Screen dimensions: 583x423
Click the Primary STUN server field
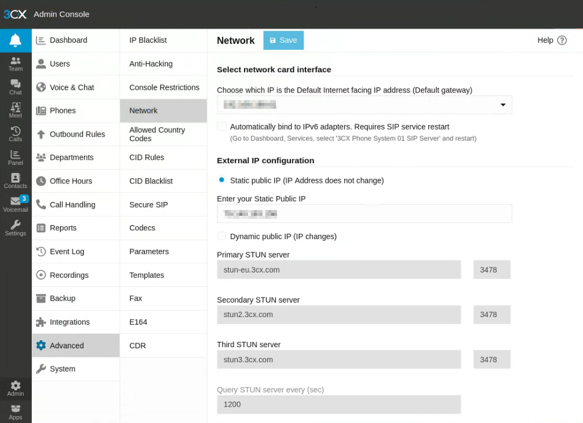click(338, 270)
